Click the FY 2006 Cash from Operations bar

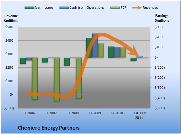pyautogui.click(x=29, y=59)
